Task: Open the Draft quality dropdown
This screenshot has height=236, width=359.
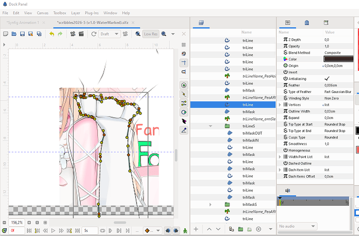Action: click(110, 34)
